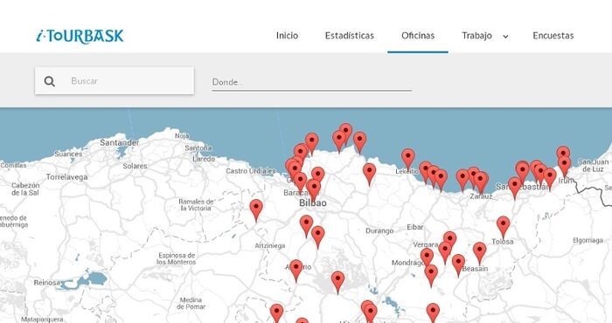Click the i-Tourbask logo
The width and height of the screenshot is (612, 323).
80,37
